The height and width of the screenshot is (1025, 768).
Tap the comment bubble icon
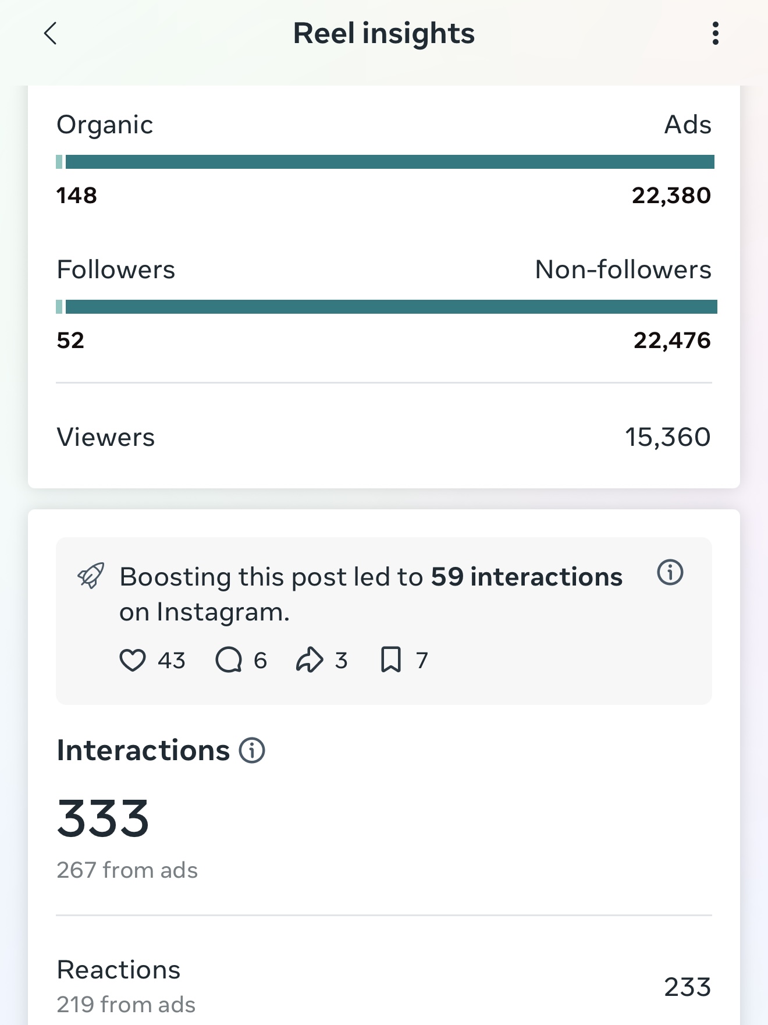(x=229, y=660)
